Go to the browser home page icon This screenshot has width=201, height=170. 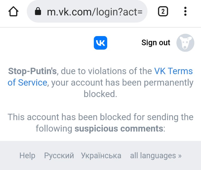coord(13,11)
